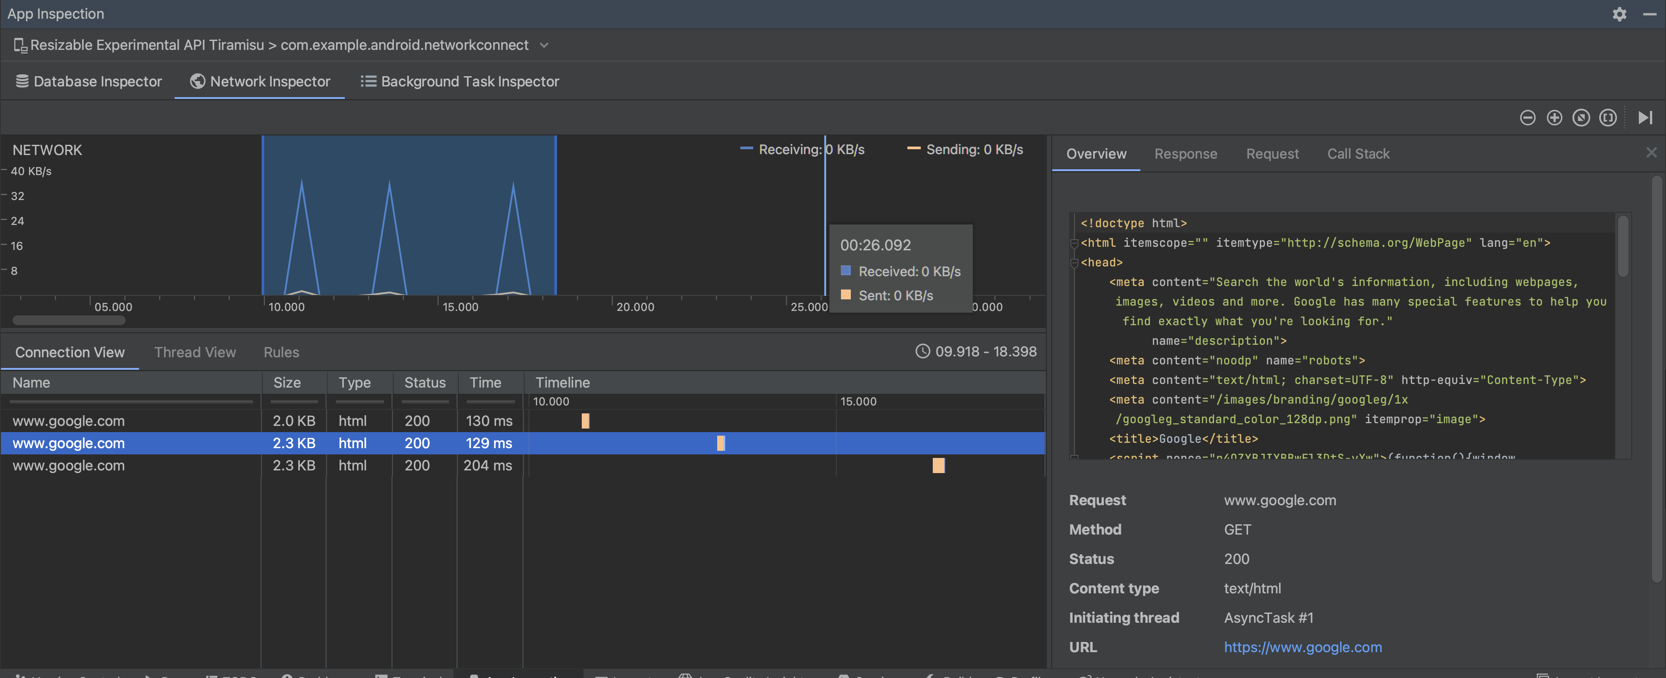
Task: Open the Request details tab
Action: 1273,154
